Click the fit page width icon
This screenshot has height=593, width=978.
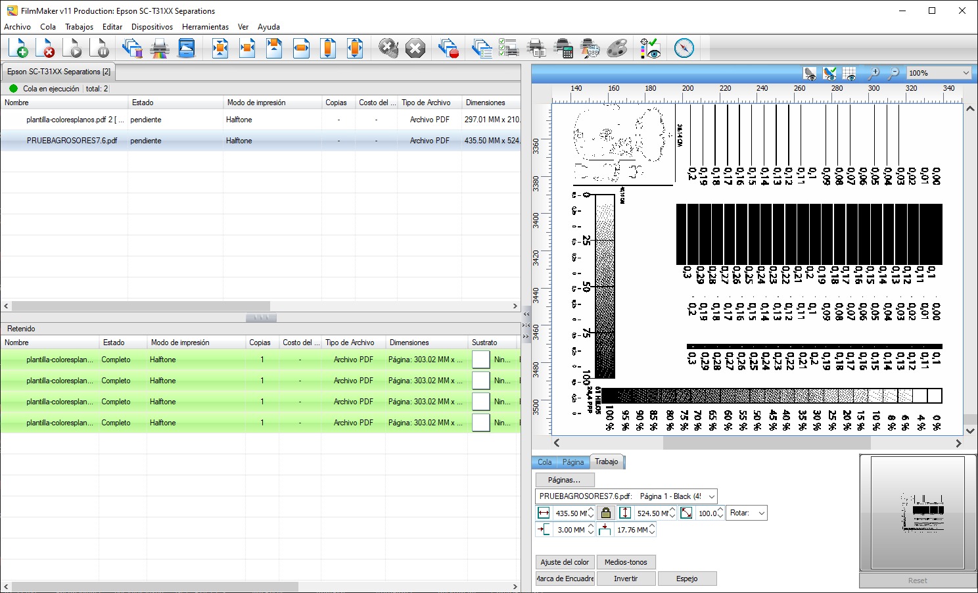301,48
